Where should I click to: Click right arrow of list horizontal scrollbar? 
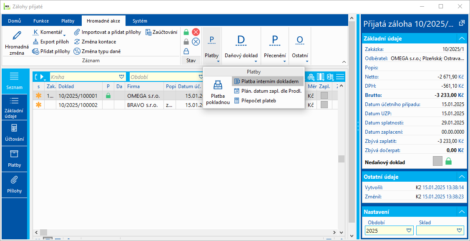coord(335,233)
